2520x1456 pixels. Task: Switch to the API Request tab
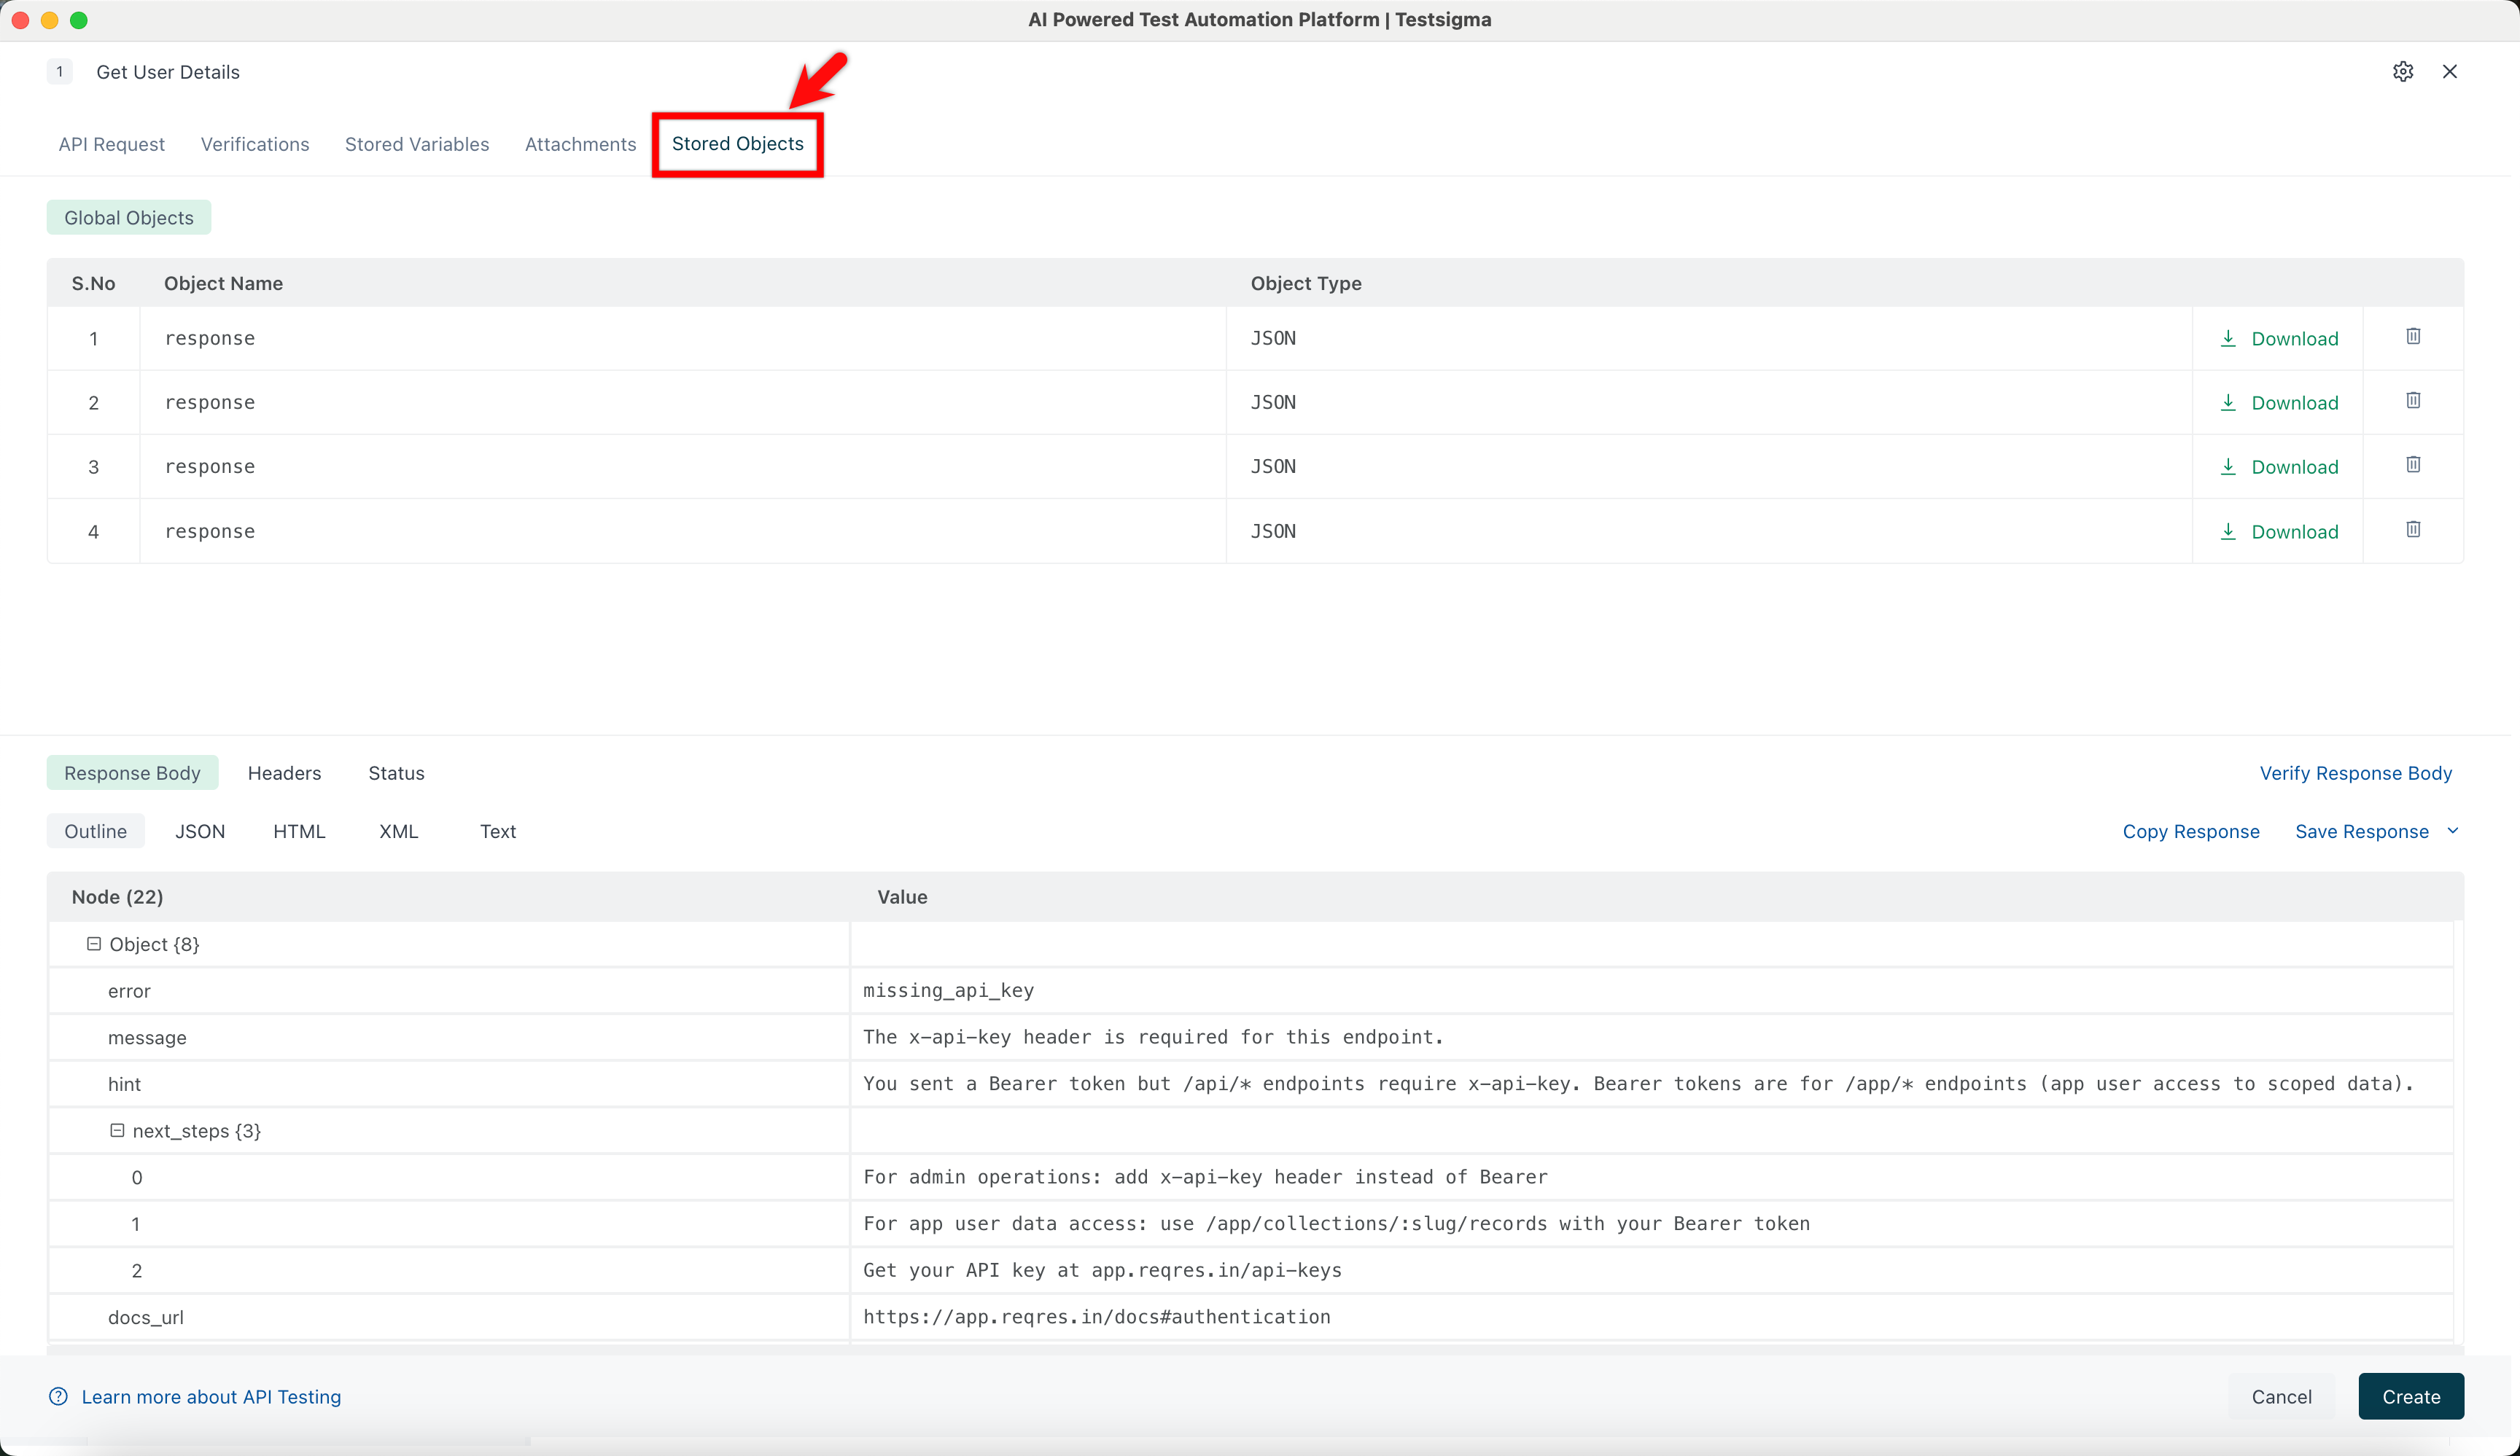click(111, 144)
